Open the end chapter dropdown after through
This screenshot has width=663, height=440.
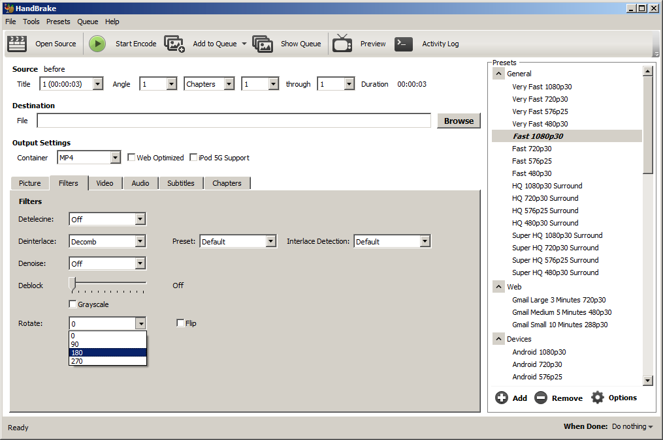tap(349, 83)
